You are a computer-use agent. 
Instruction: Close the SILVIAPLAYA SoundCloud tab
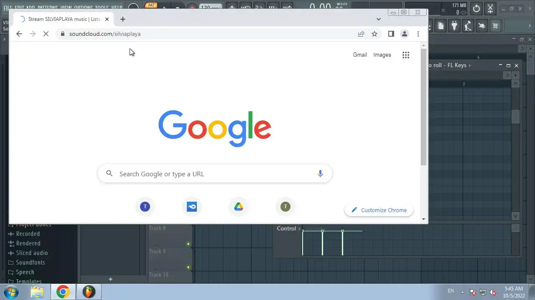pos(107,19)
